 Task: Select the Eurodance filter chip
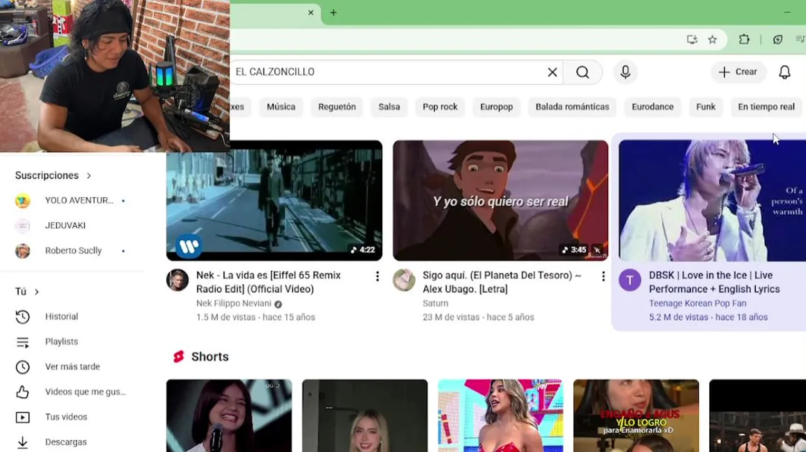pyautogui.click(x=653, y=107)
